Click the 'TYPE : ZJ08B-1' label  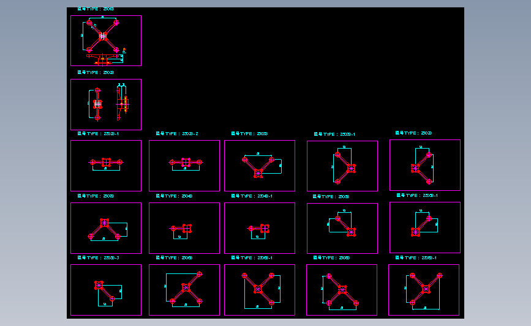(x=416, y=257)
